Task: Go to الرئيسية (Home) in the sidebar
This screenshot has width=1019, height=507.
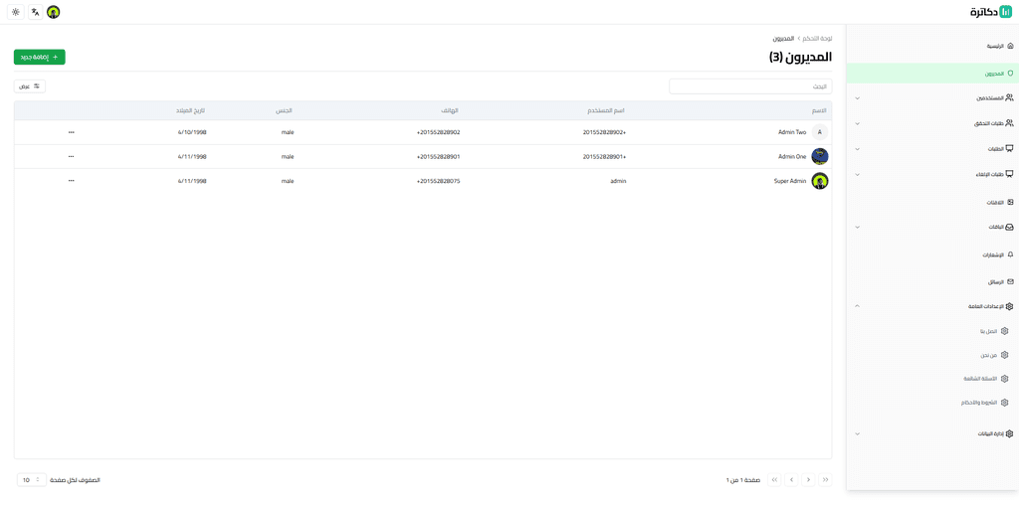Action: pos(1000,46)
